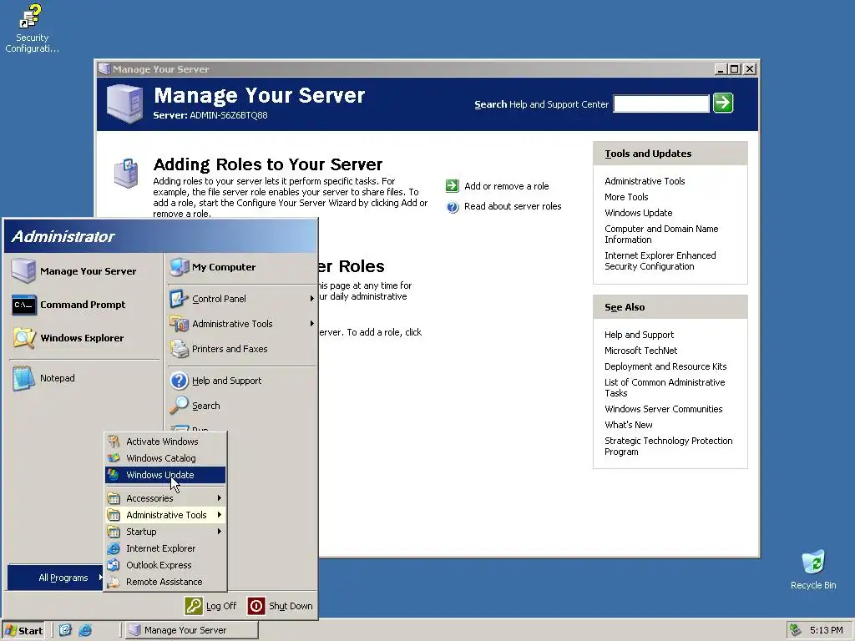
Task: Click the Add or remove a role arrow icon
Action: [x=452, y=186]
